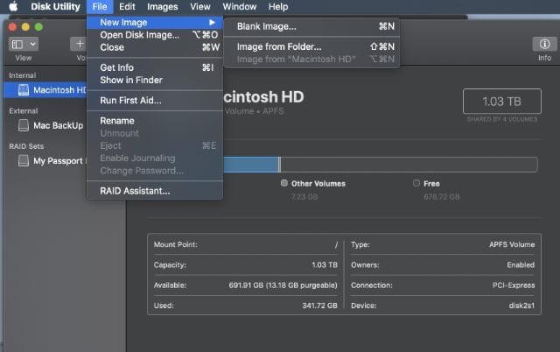Click the Macintosh HD disk icon in sidebar
The width and height of the screenshot is (560, 352).
coord(24,90)
